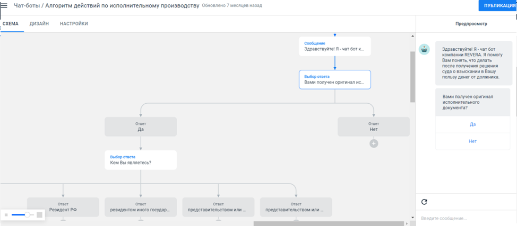
Task: Switch to the Дизайн tab
Action: coord(39,24)
